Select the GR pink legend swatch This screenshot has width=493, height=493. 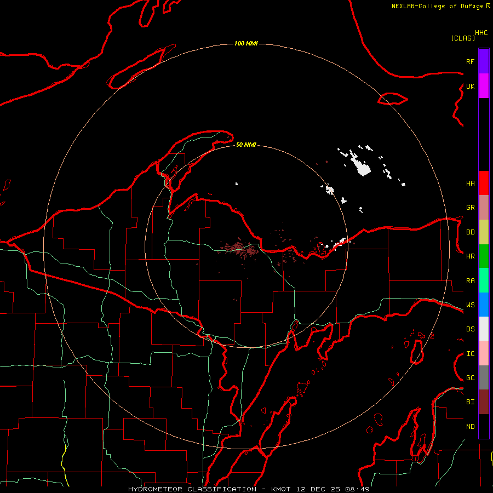(x=484, y=208)
